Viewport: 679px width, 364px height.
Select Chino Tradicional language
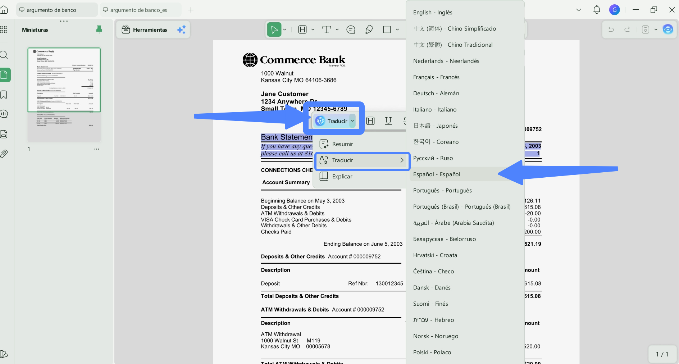(x=465, y=45)
